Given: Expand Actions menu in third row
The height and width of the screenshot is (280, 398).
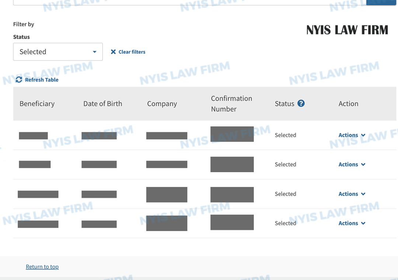Looking at the screenshot, I should point(352,194).
